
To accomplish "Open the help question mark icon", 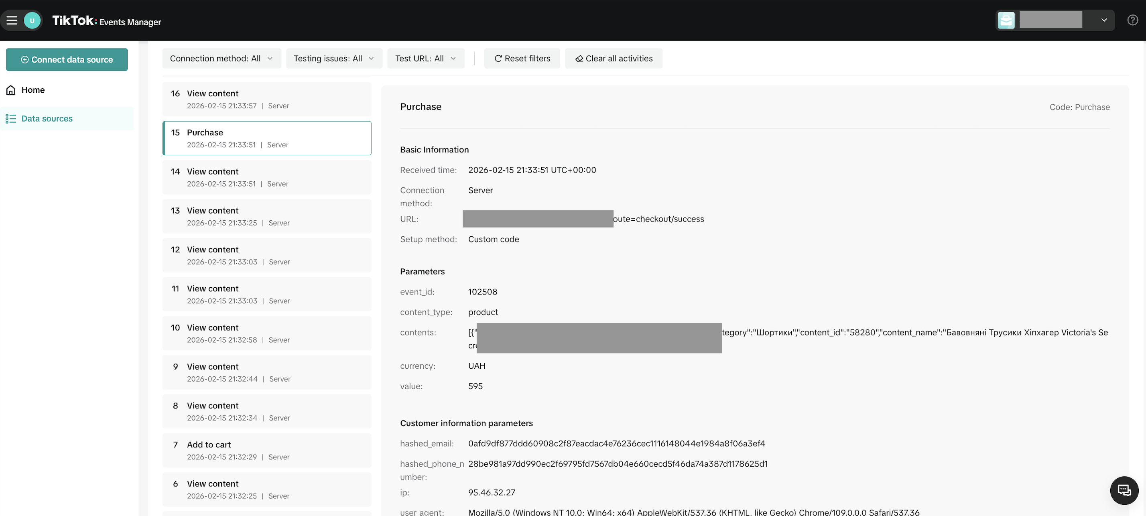I will click(1132, 20).
